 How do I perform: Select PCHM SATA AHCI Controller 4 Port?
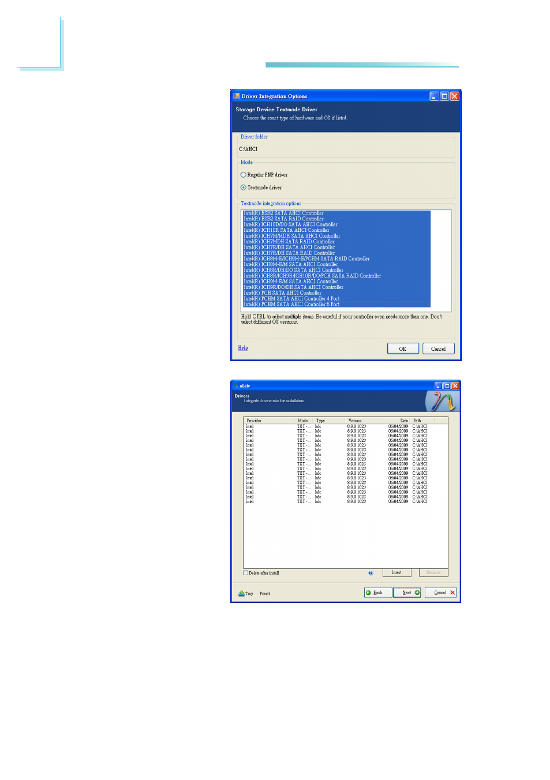(336, 299)
